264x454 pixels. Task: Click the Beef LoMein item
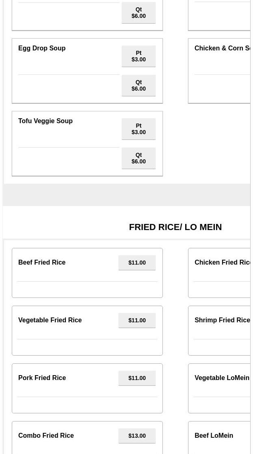tap(214, 435)
